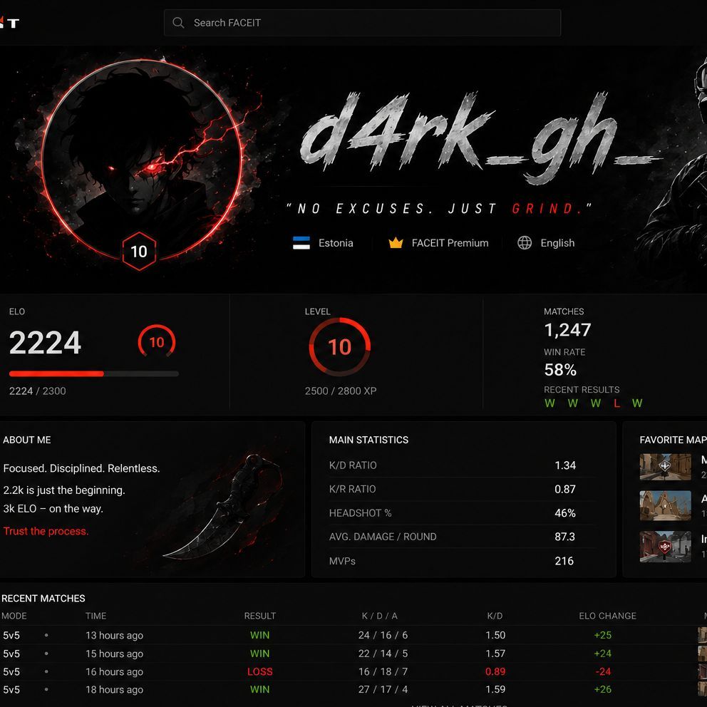Viewport: 707px width, 707px height.
Task: Click the Estonia country label
Action: (336, 243)
